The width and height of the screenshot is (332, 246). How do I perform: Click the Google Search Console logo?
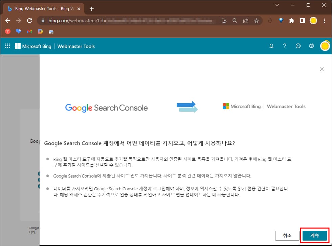click(106, 108)
